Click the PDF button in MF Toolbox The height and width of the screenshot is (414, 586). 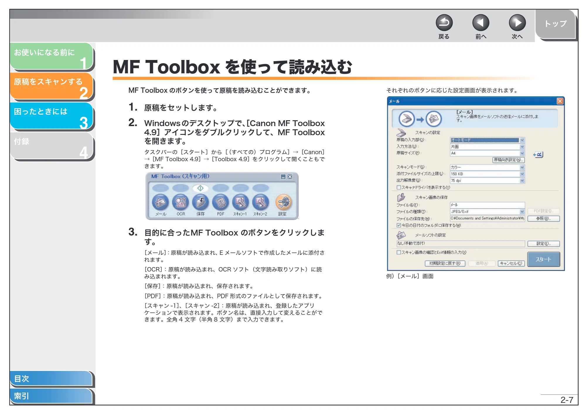[220, 202]
